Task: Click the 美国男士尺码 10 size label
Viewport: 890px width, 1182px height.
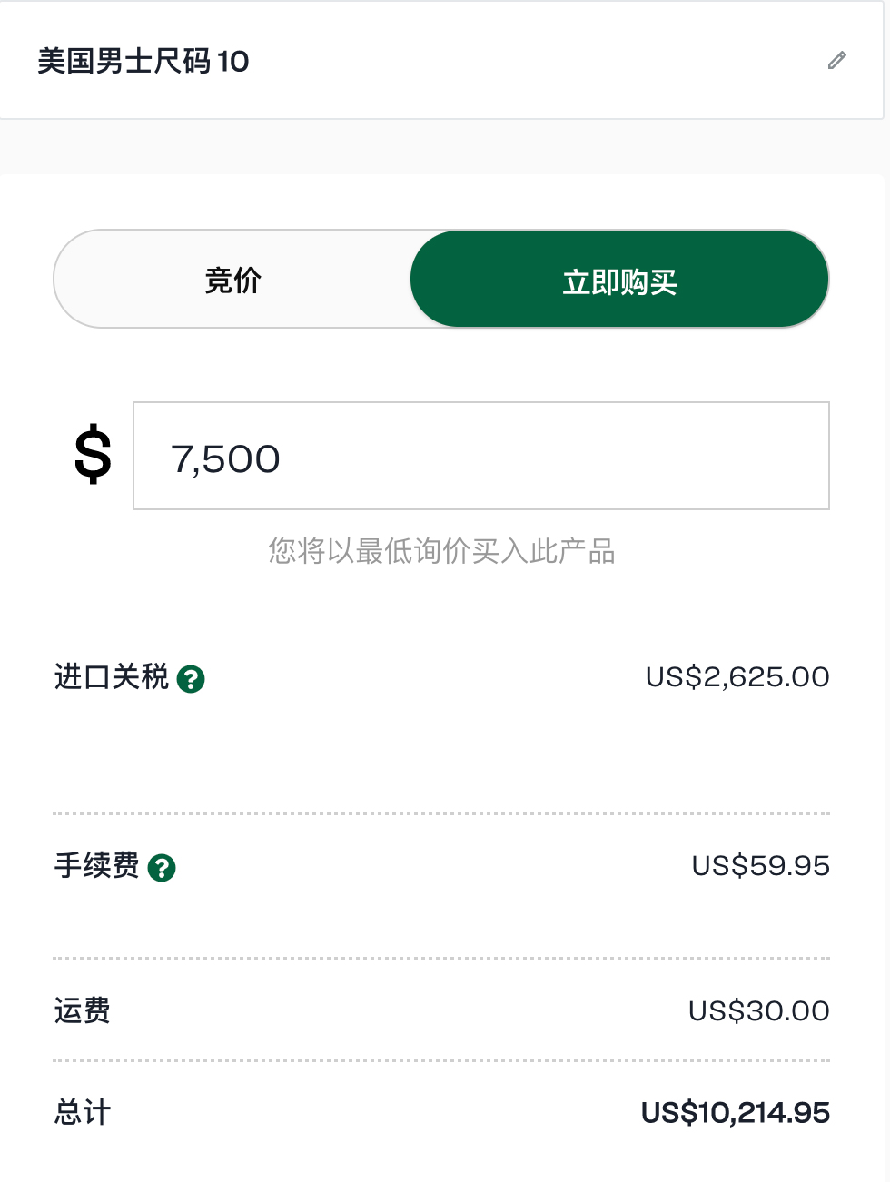Action: point(143,61)
